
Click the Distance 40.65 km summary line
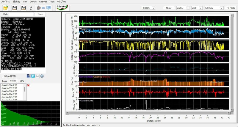point(17,19)
